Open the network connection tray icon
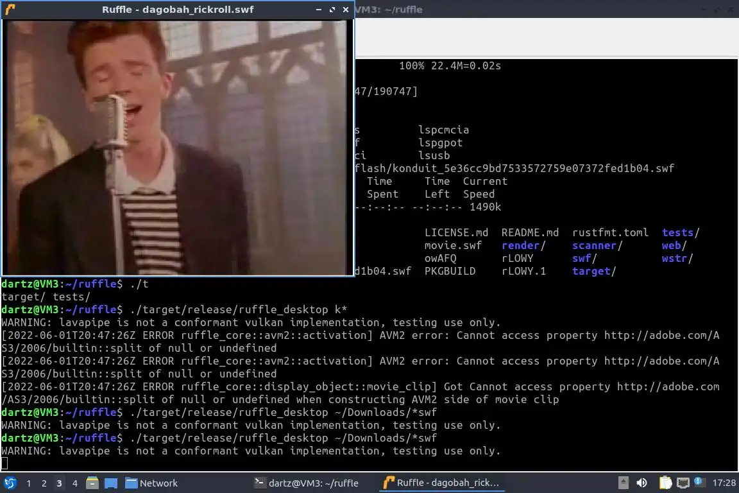This screenshot has height=493, width=739. [683, 483]
